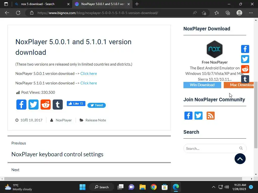Open clock showing 11:23 AM 1/28/2023
258x193 pixels.
pyautogui.click(x=239, y=187)
